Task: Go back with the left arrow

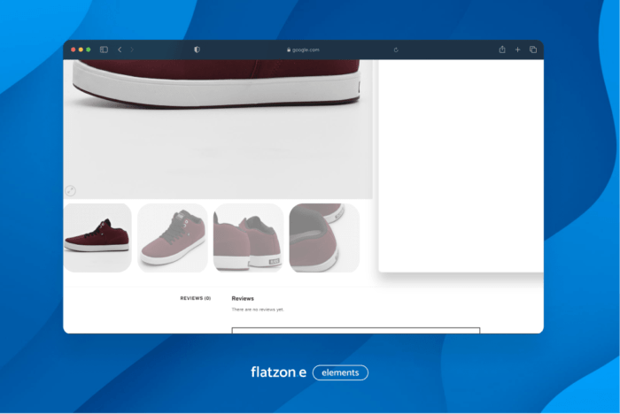Action: (120, 50)
